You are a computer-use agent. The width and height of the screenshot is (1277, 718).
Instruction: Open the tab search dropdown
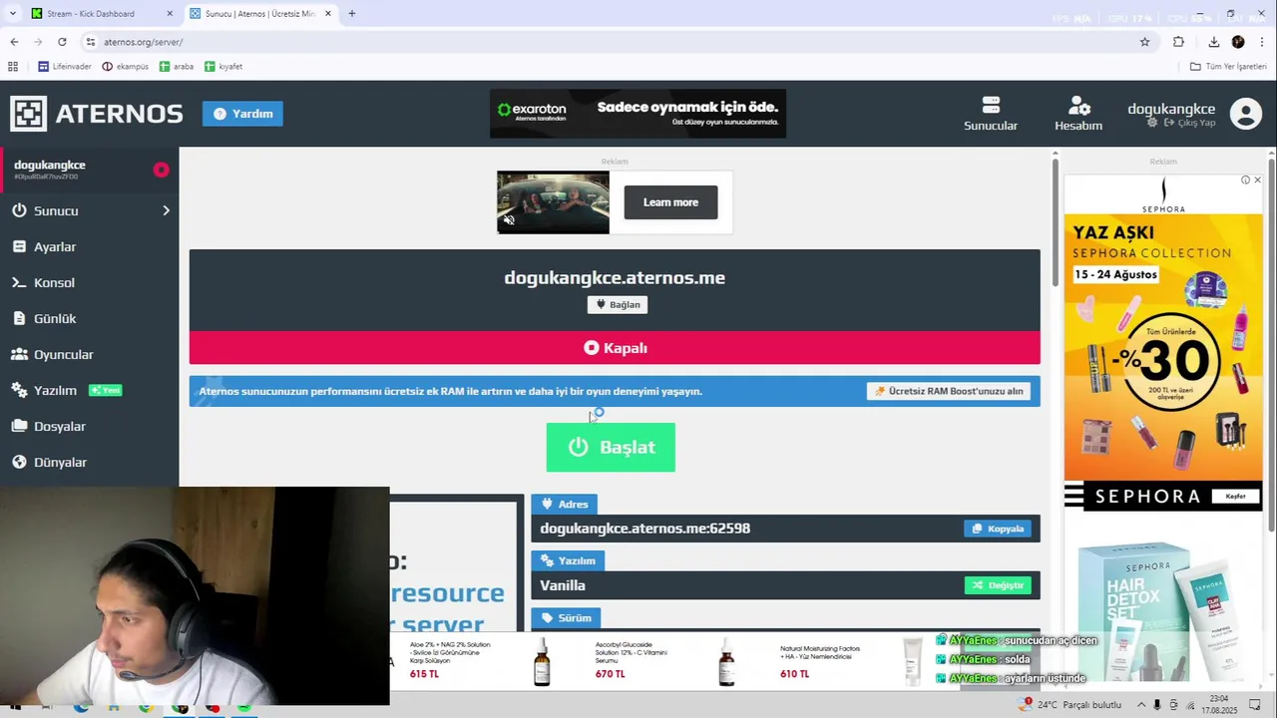[12, 14]
